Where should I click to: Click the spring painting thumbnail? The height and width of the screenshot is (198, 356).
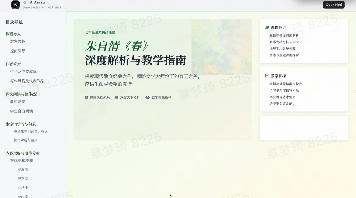pos(222,47)
